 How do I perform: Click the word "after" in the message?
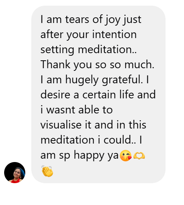52,34
